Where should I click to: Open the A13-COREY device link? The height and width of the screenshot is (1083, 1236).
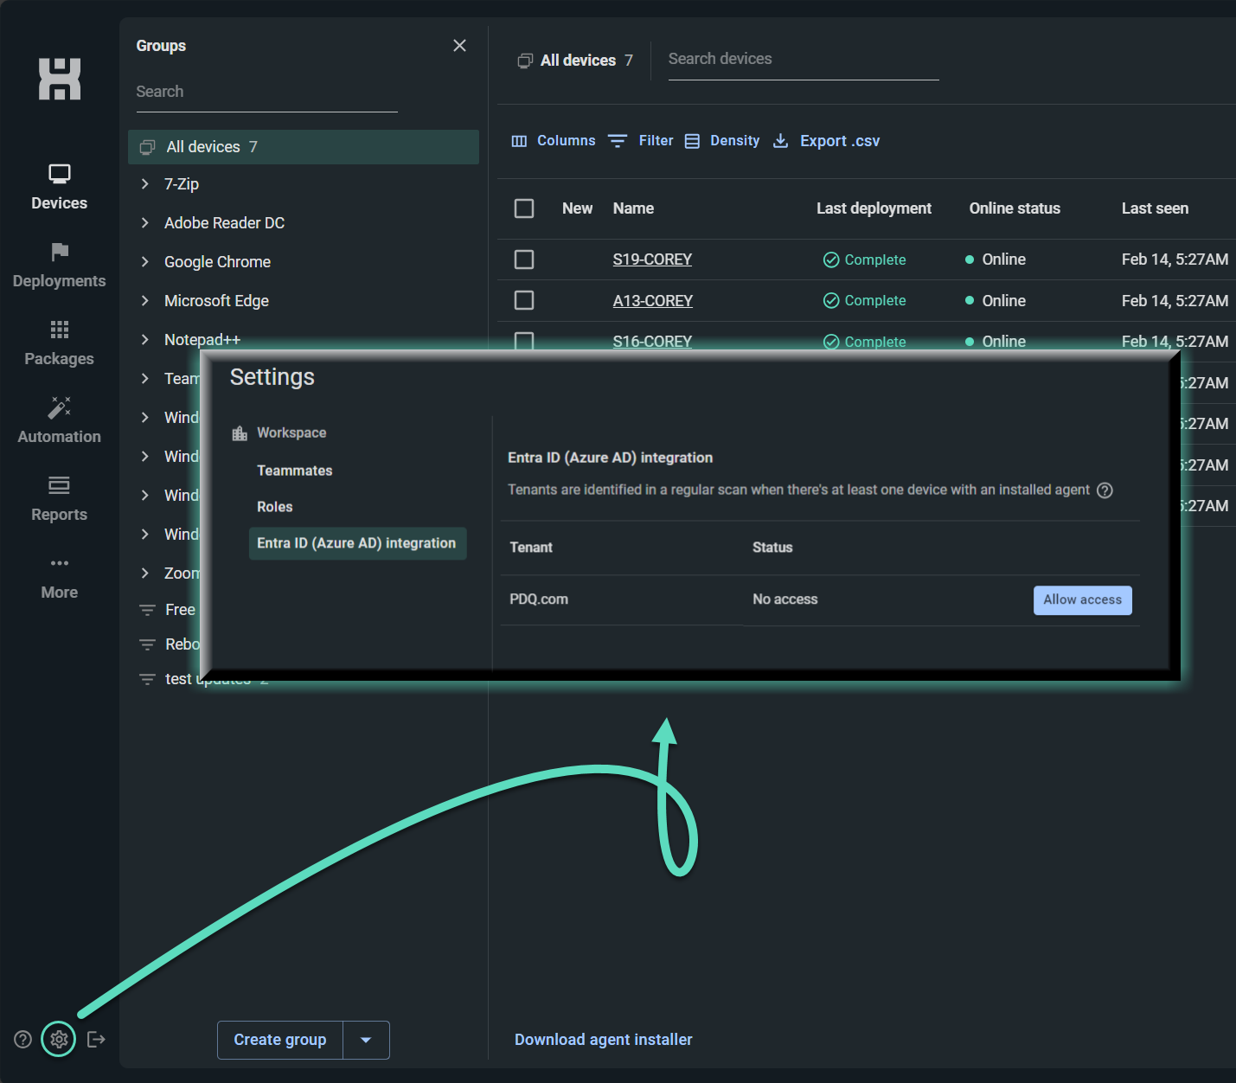point(653,301)
